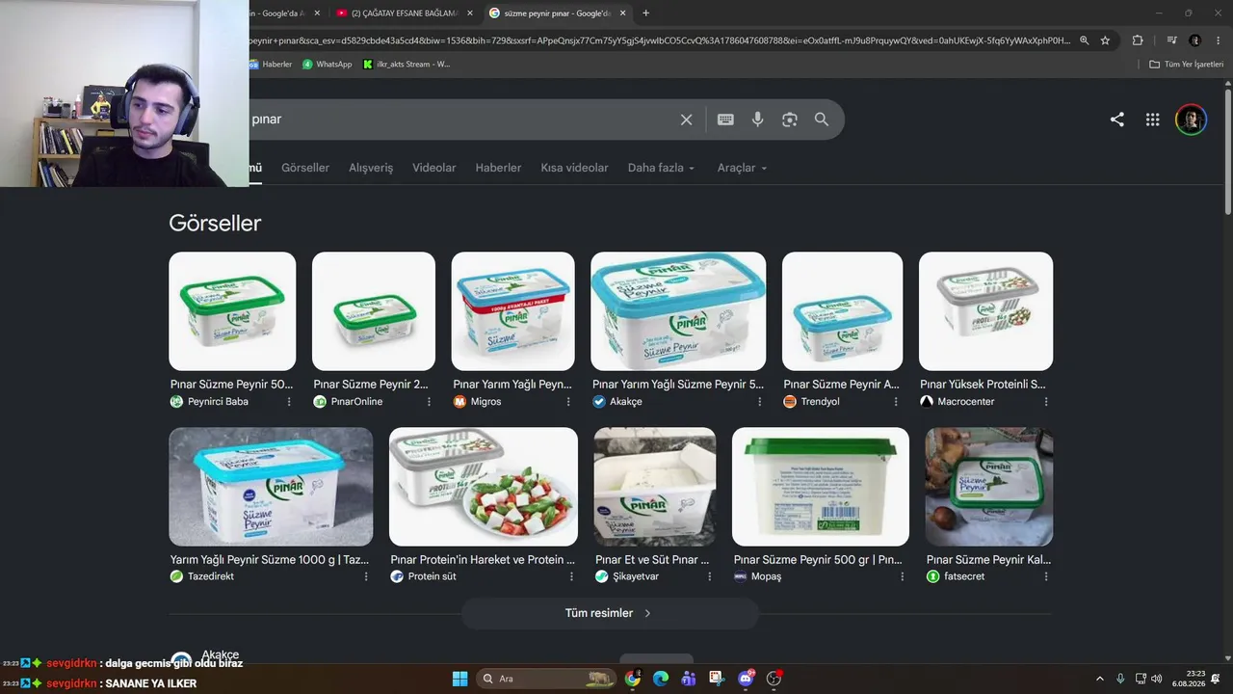The width and height of the screenshot is (1233, 694).
Task: Open the Tazedirekt 1000 g tub thumbnail
Action: point(271,487)
